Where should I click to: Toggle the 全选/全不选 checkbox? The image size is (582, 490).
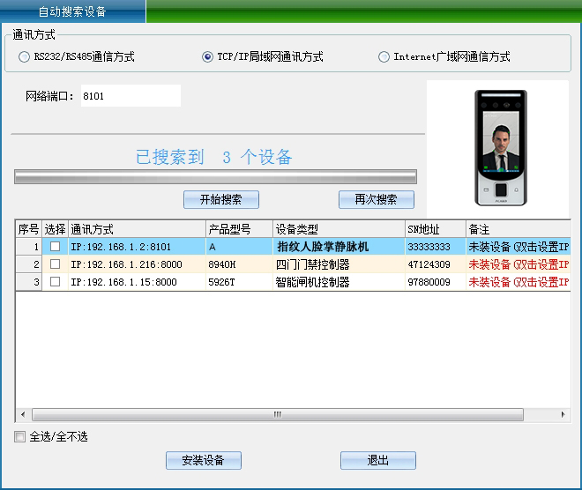[20, 437]
